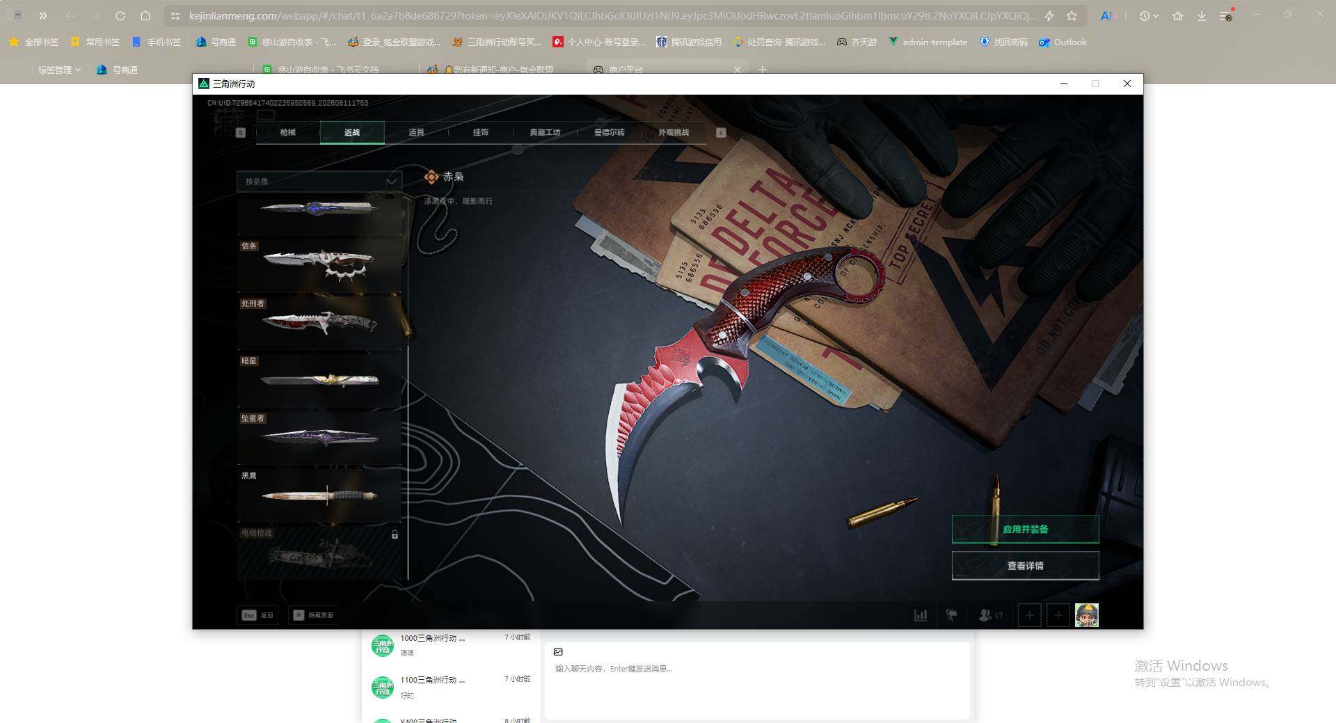Click the Esc 返回 button

(257, 615)
